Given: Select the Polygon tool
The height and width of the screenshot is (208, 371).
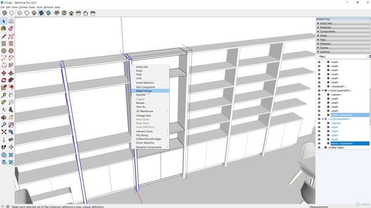Looking at the screenshot, I should click(x=11, y=51).
